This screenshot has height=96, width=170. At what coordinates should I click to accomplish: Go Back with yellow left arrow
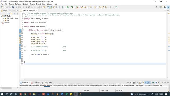[x=106, y=7]
